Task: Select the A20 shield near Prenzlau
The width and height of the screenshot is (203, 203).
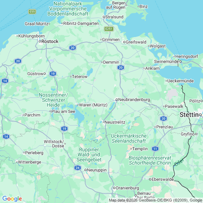Action: point(163,119)
